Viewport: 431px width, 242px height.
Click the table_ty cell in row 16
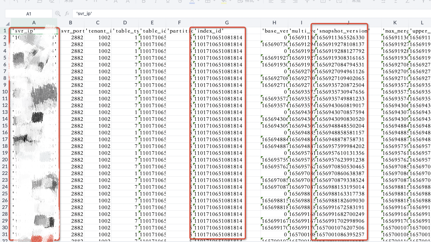tap(125, 132)
